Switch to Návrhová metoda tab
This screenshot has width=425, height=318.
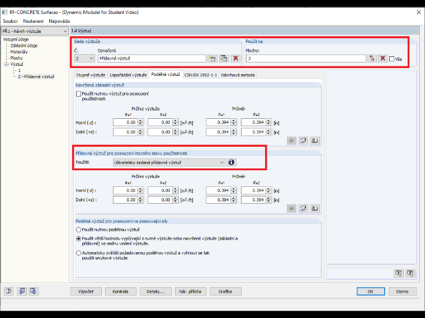click(x=238, y=75)
